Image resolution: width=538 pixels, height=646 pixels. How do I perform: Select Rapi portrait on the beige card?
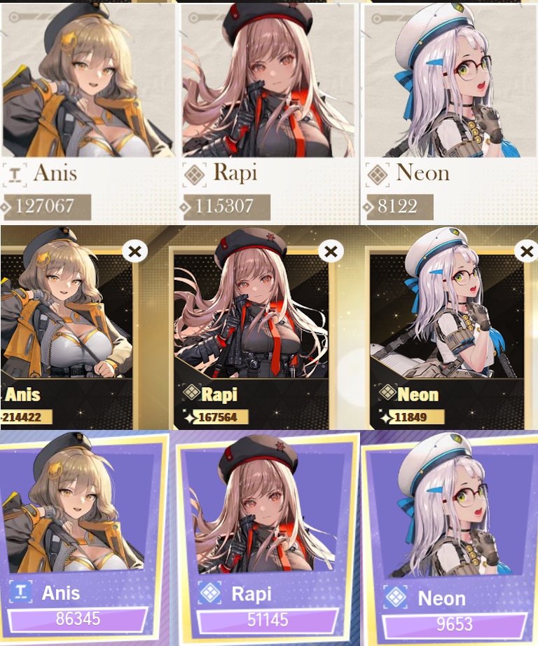point(268,81)
